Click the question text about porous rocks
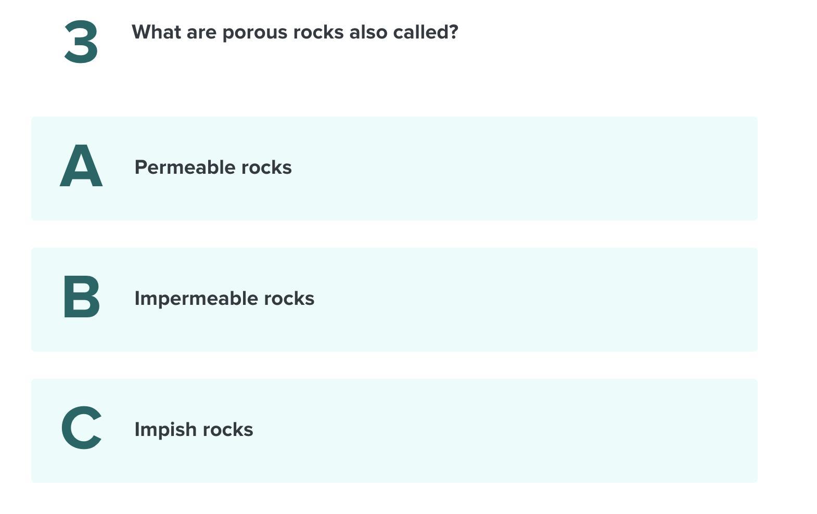The height and width of the screenshot is (514, 817). [295, 32]
